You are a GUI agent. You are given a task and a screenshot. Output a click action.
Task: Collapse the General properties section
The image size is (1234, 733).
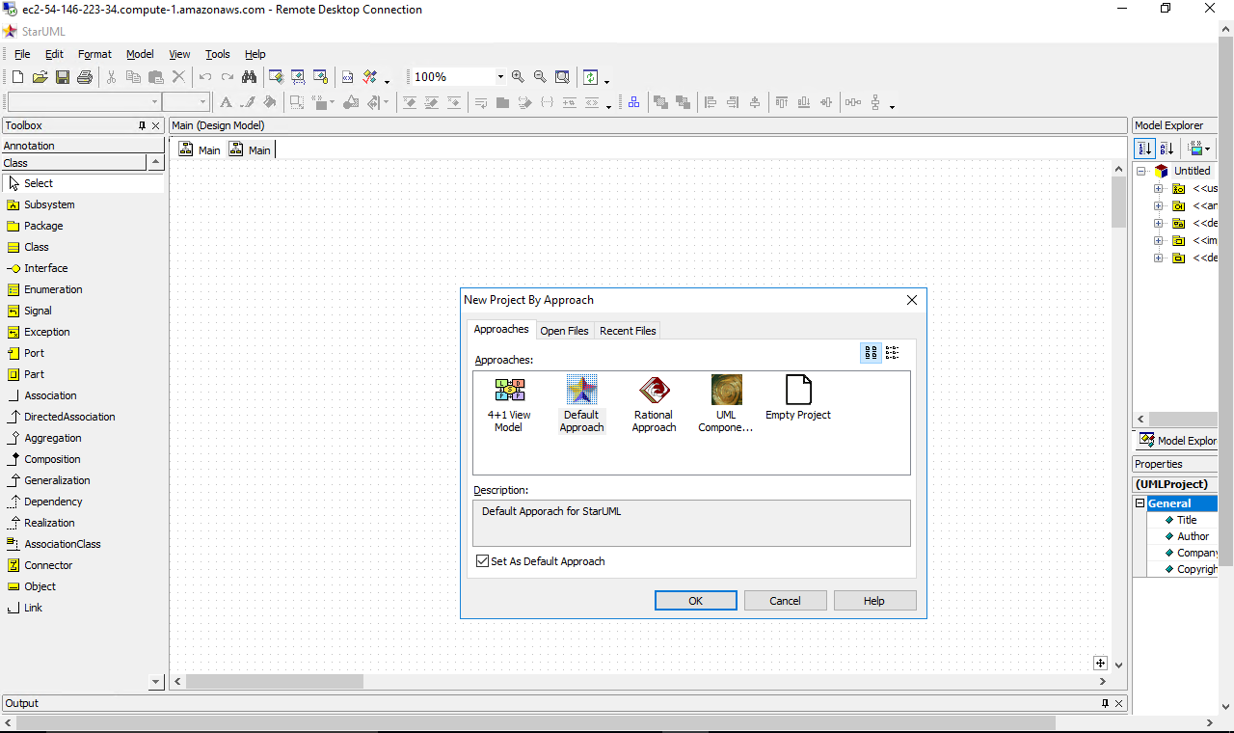1140,503
